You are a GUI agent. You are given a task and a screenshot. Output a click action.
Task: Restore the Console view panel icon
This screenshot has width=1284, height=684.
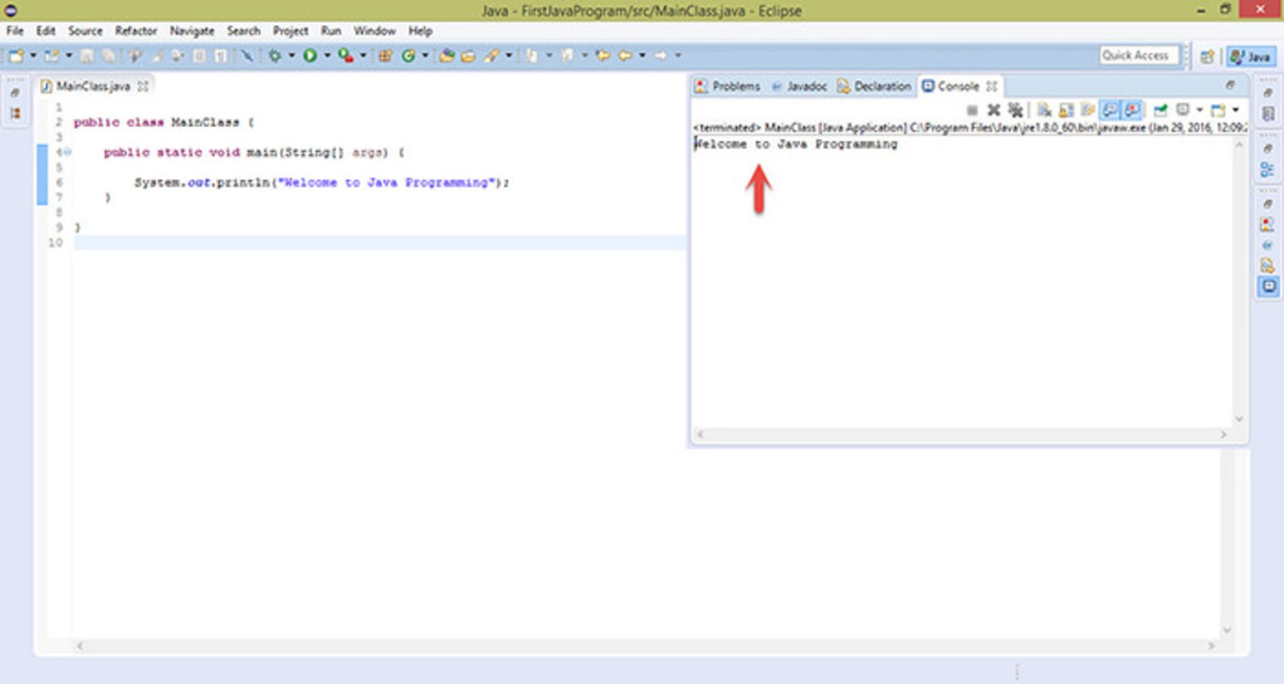[1230, 85]
